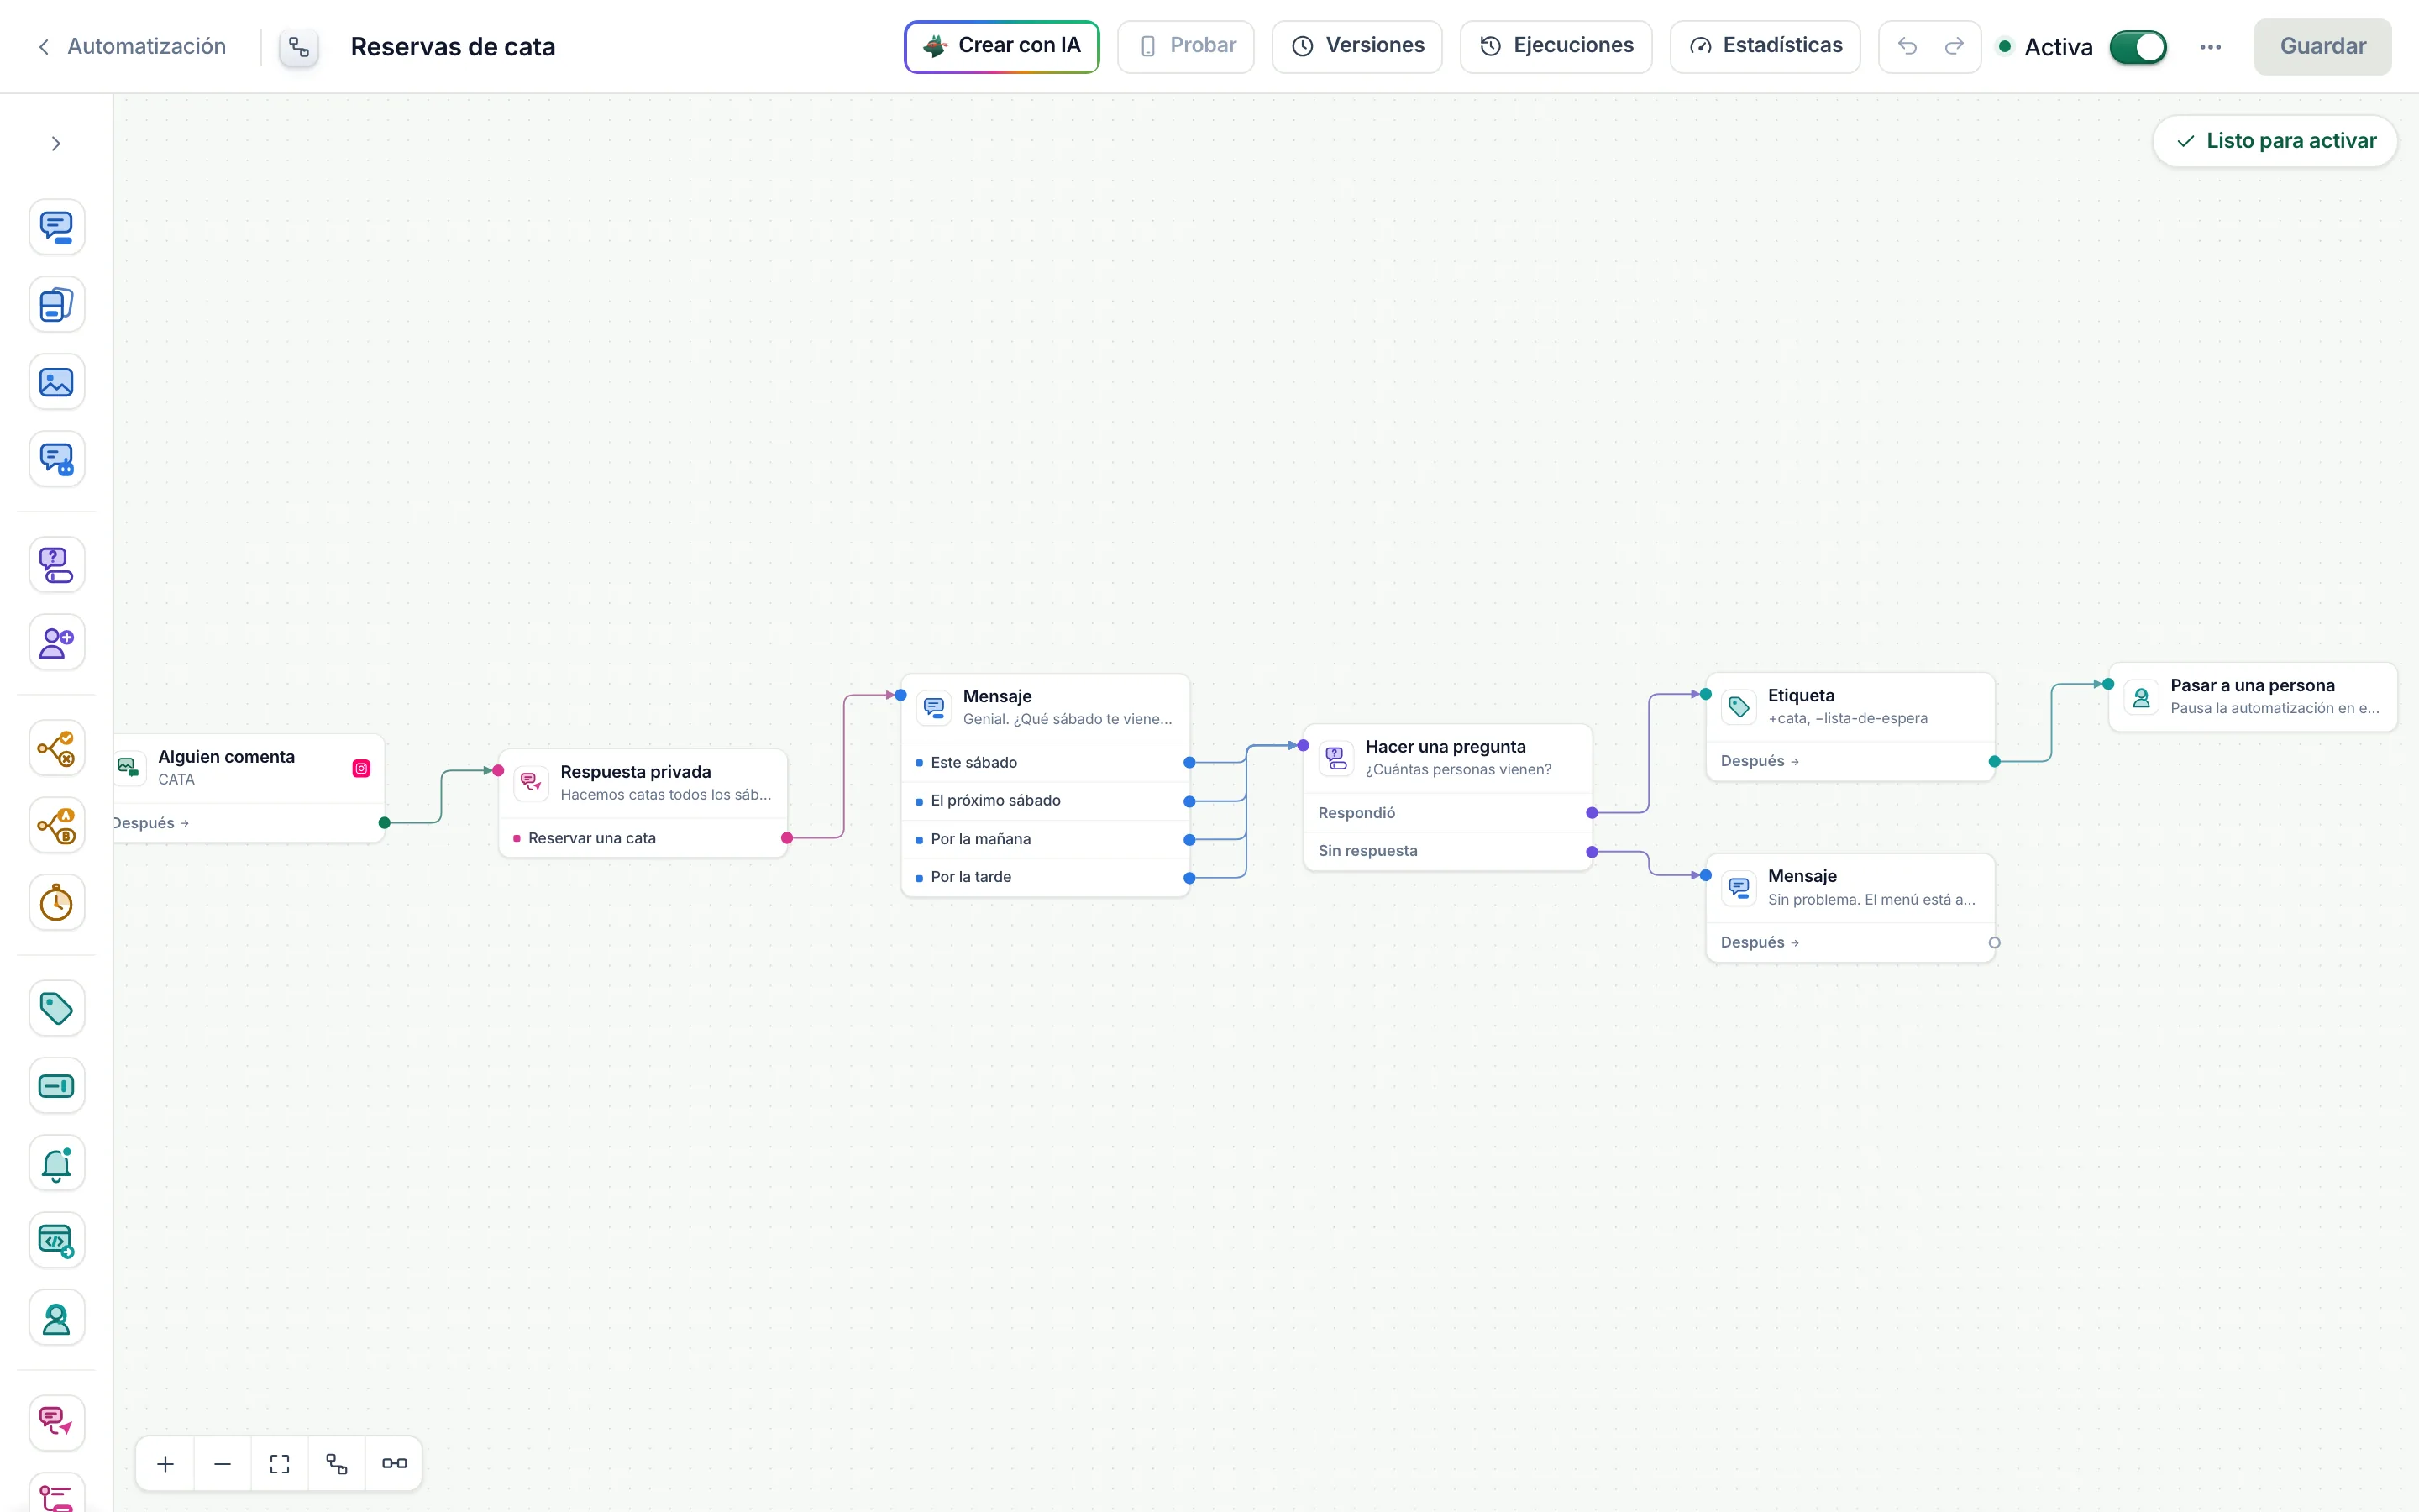Screen dimensions: 2419x1512
Task: Redo the last change
Action: coord(1955,46)
